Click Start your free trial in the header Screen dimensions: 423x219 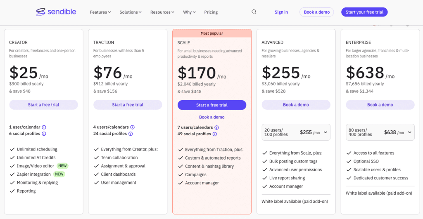coord(364,12)
